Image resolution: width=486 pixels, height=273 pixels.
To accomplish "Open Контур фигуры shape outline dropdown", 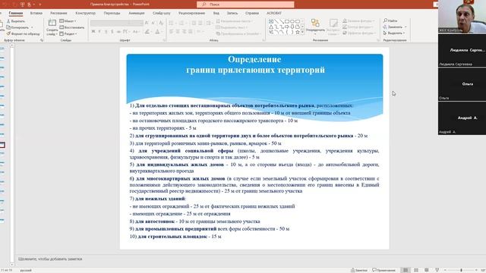I will pyautogui.click(x=358, y=27).
